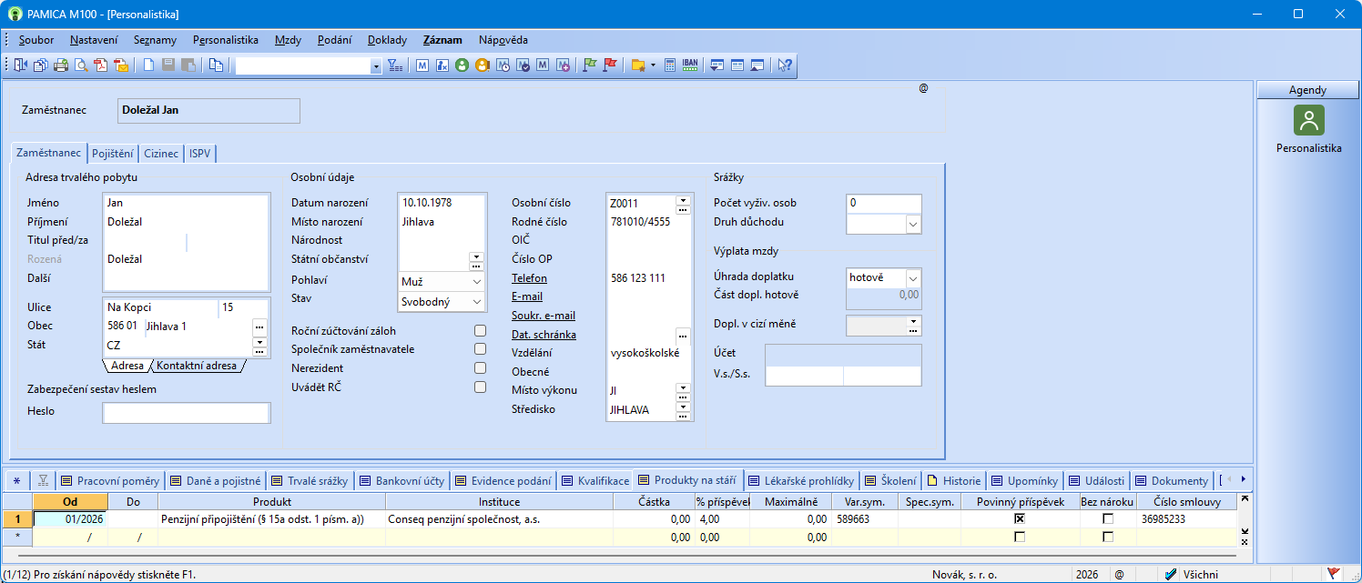
Task: Open print preview with magnifier icon
Action: click(81, 65)
